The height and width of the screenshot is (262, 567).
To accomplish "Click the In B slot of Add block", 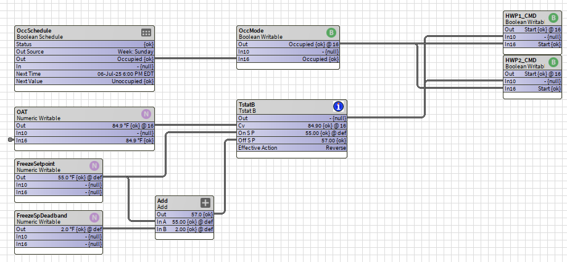I will (185, 229).
